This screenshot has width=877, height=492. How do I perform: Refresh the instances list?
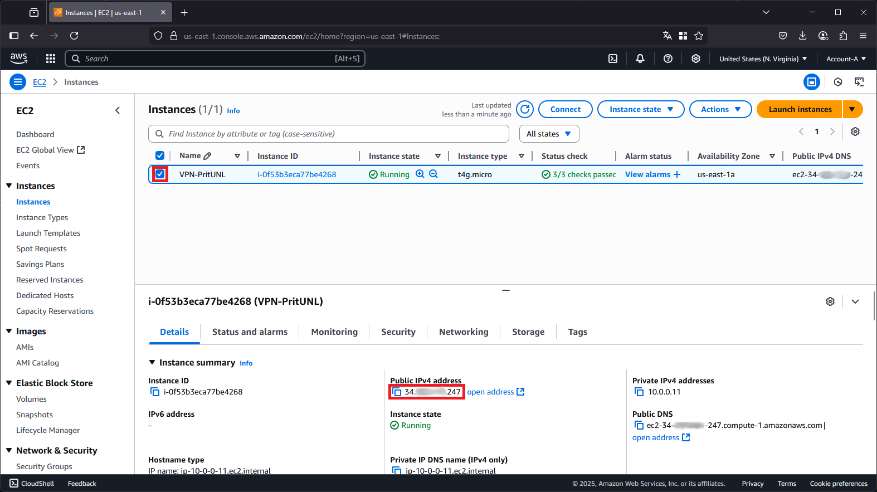click(525, 109)
